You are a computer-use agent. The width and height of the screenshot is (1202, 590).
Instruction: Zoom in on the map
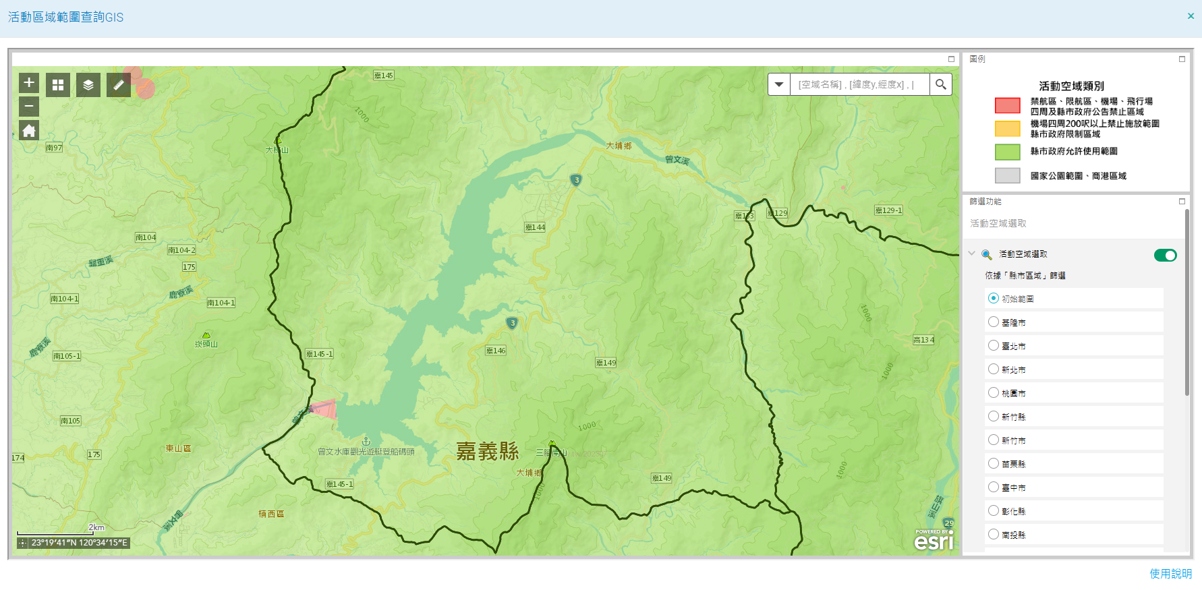[29, 83]
